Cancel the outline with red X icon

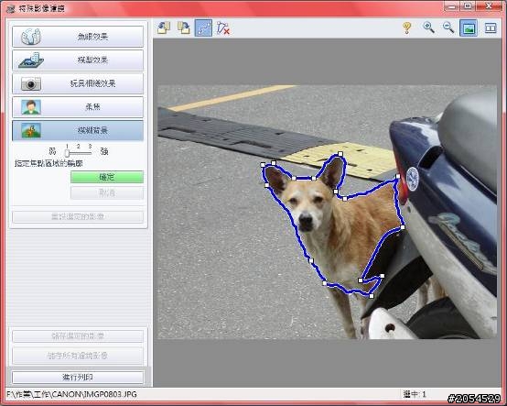tap(223, 27)
